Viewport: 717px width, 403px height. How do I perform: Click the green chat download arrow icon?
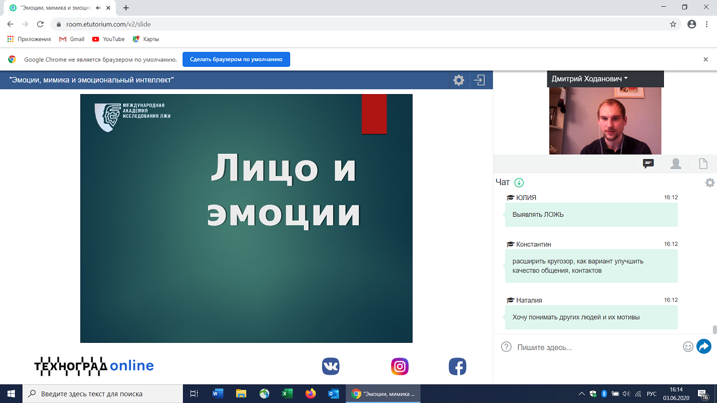click(x=519, y=182)
